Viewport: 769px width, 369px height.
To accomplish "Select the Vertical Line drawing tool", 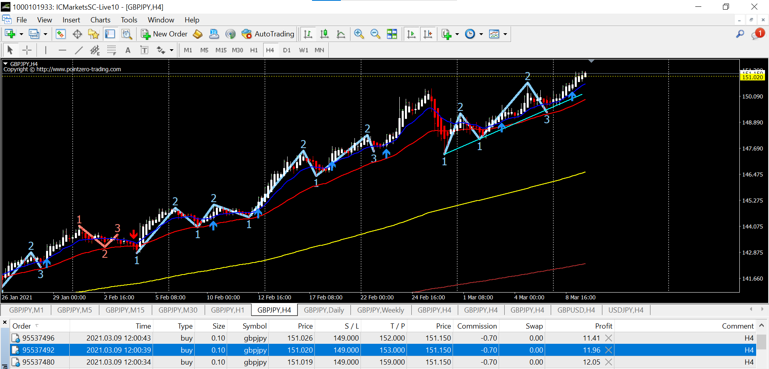I will [x=46, y=50].
